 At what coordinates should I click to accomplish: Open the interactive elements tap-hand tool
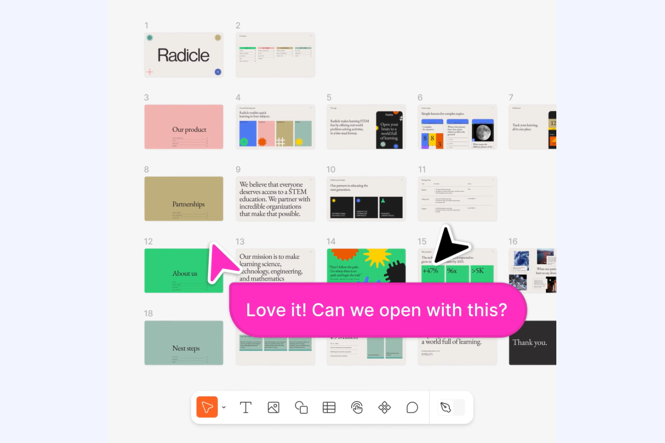[357, 408]
